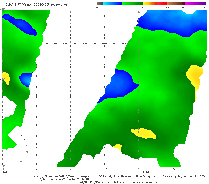
Task: Click the '5:50' swath time label
Action: click(146, 172)
